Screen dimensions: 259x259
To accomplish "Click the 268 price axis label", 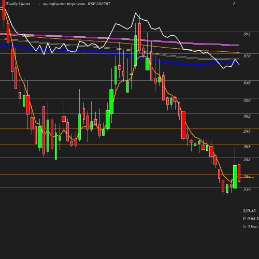I will [247, 147].
